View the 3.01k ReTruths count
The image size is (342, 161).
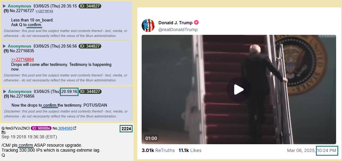point(158,150)
